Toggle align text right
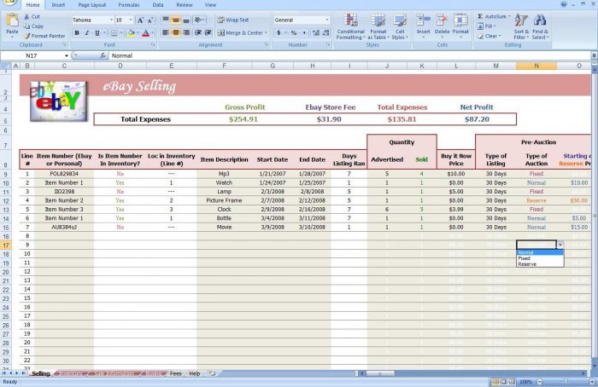The image size is (598, 387). (186, 32)
